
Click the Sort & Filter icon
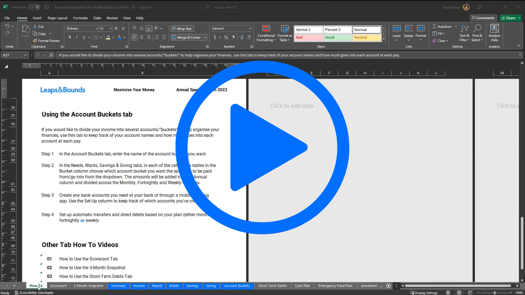point(464,29)
